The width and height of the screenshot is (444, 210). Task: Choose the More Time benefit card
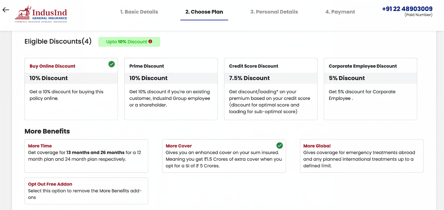86,156
